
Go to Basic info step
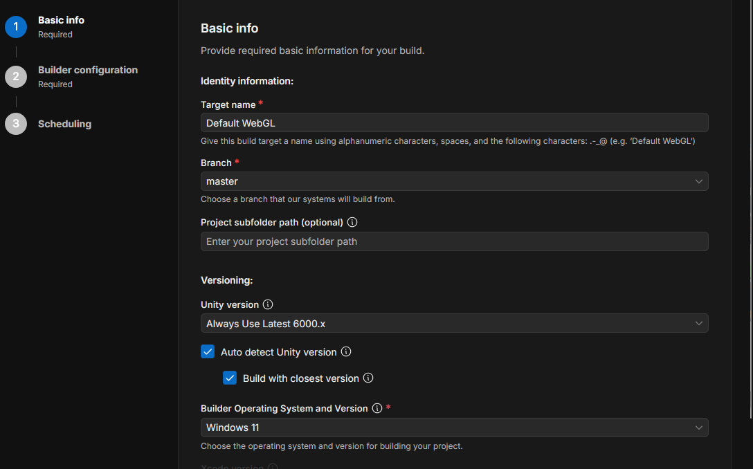pos(61,20)
